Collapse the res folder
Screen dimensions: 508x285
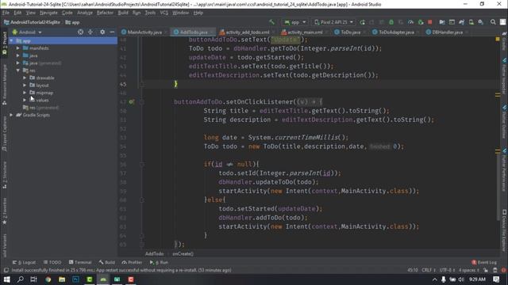click(17, 70)
